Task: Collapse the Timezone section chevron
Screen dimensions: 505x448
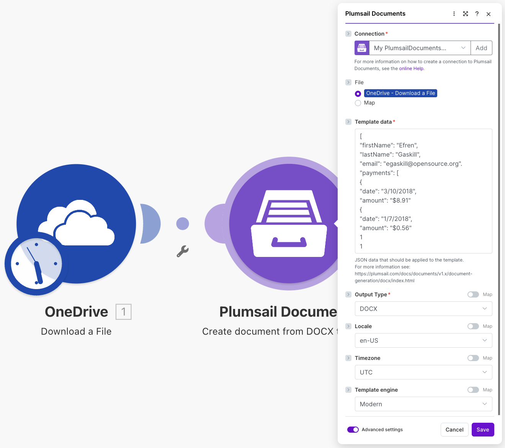Action: 348,358
